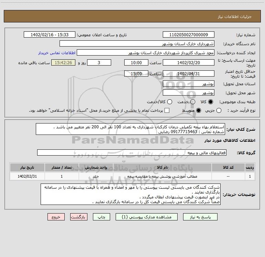The width and height of the screenshot is (265, 257).
Task: Click the اطلاعات کالاهای مورد نیاز heading
Action: coord(230,140)
